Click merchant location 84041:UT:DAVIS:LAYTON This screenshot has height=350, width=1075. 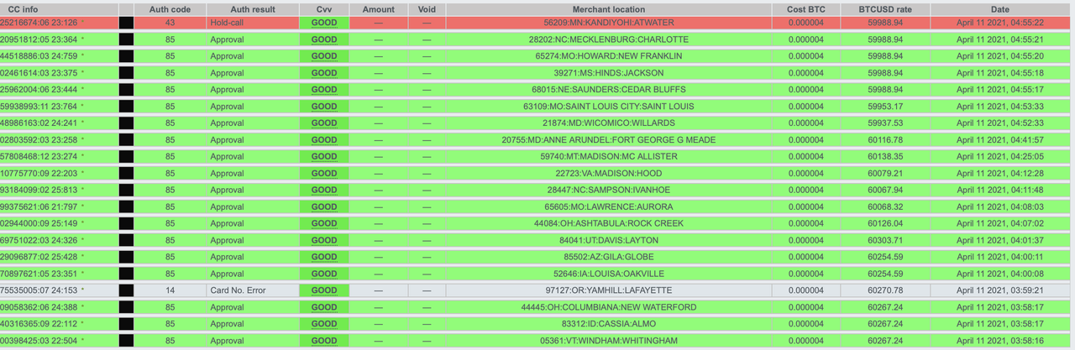609,240
